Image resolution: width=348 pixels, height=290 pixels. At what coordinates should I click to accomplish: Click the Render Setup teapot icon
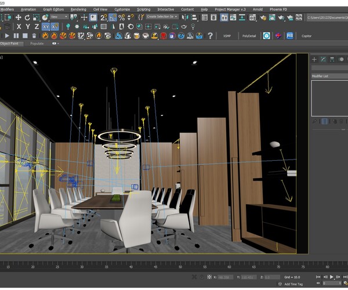click(x=264, y=17)
